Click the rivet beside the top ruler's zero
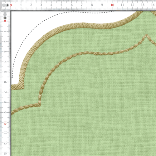This screenshot has height=156, width=156. pos(7,5)
